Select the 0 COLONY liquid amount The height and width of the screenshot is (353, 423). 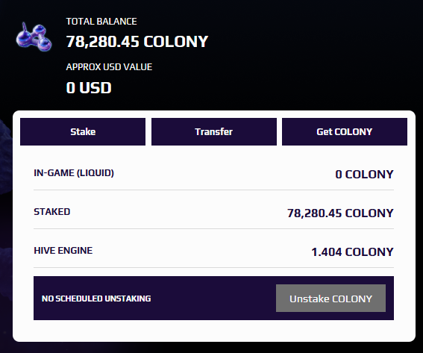tap(364, 174)
